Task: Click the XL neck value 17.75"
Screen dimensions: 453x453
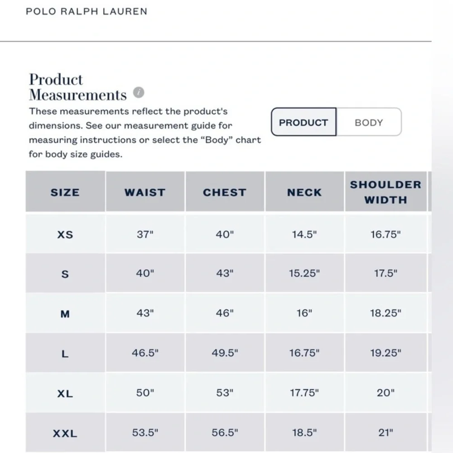Action: 304,393
